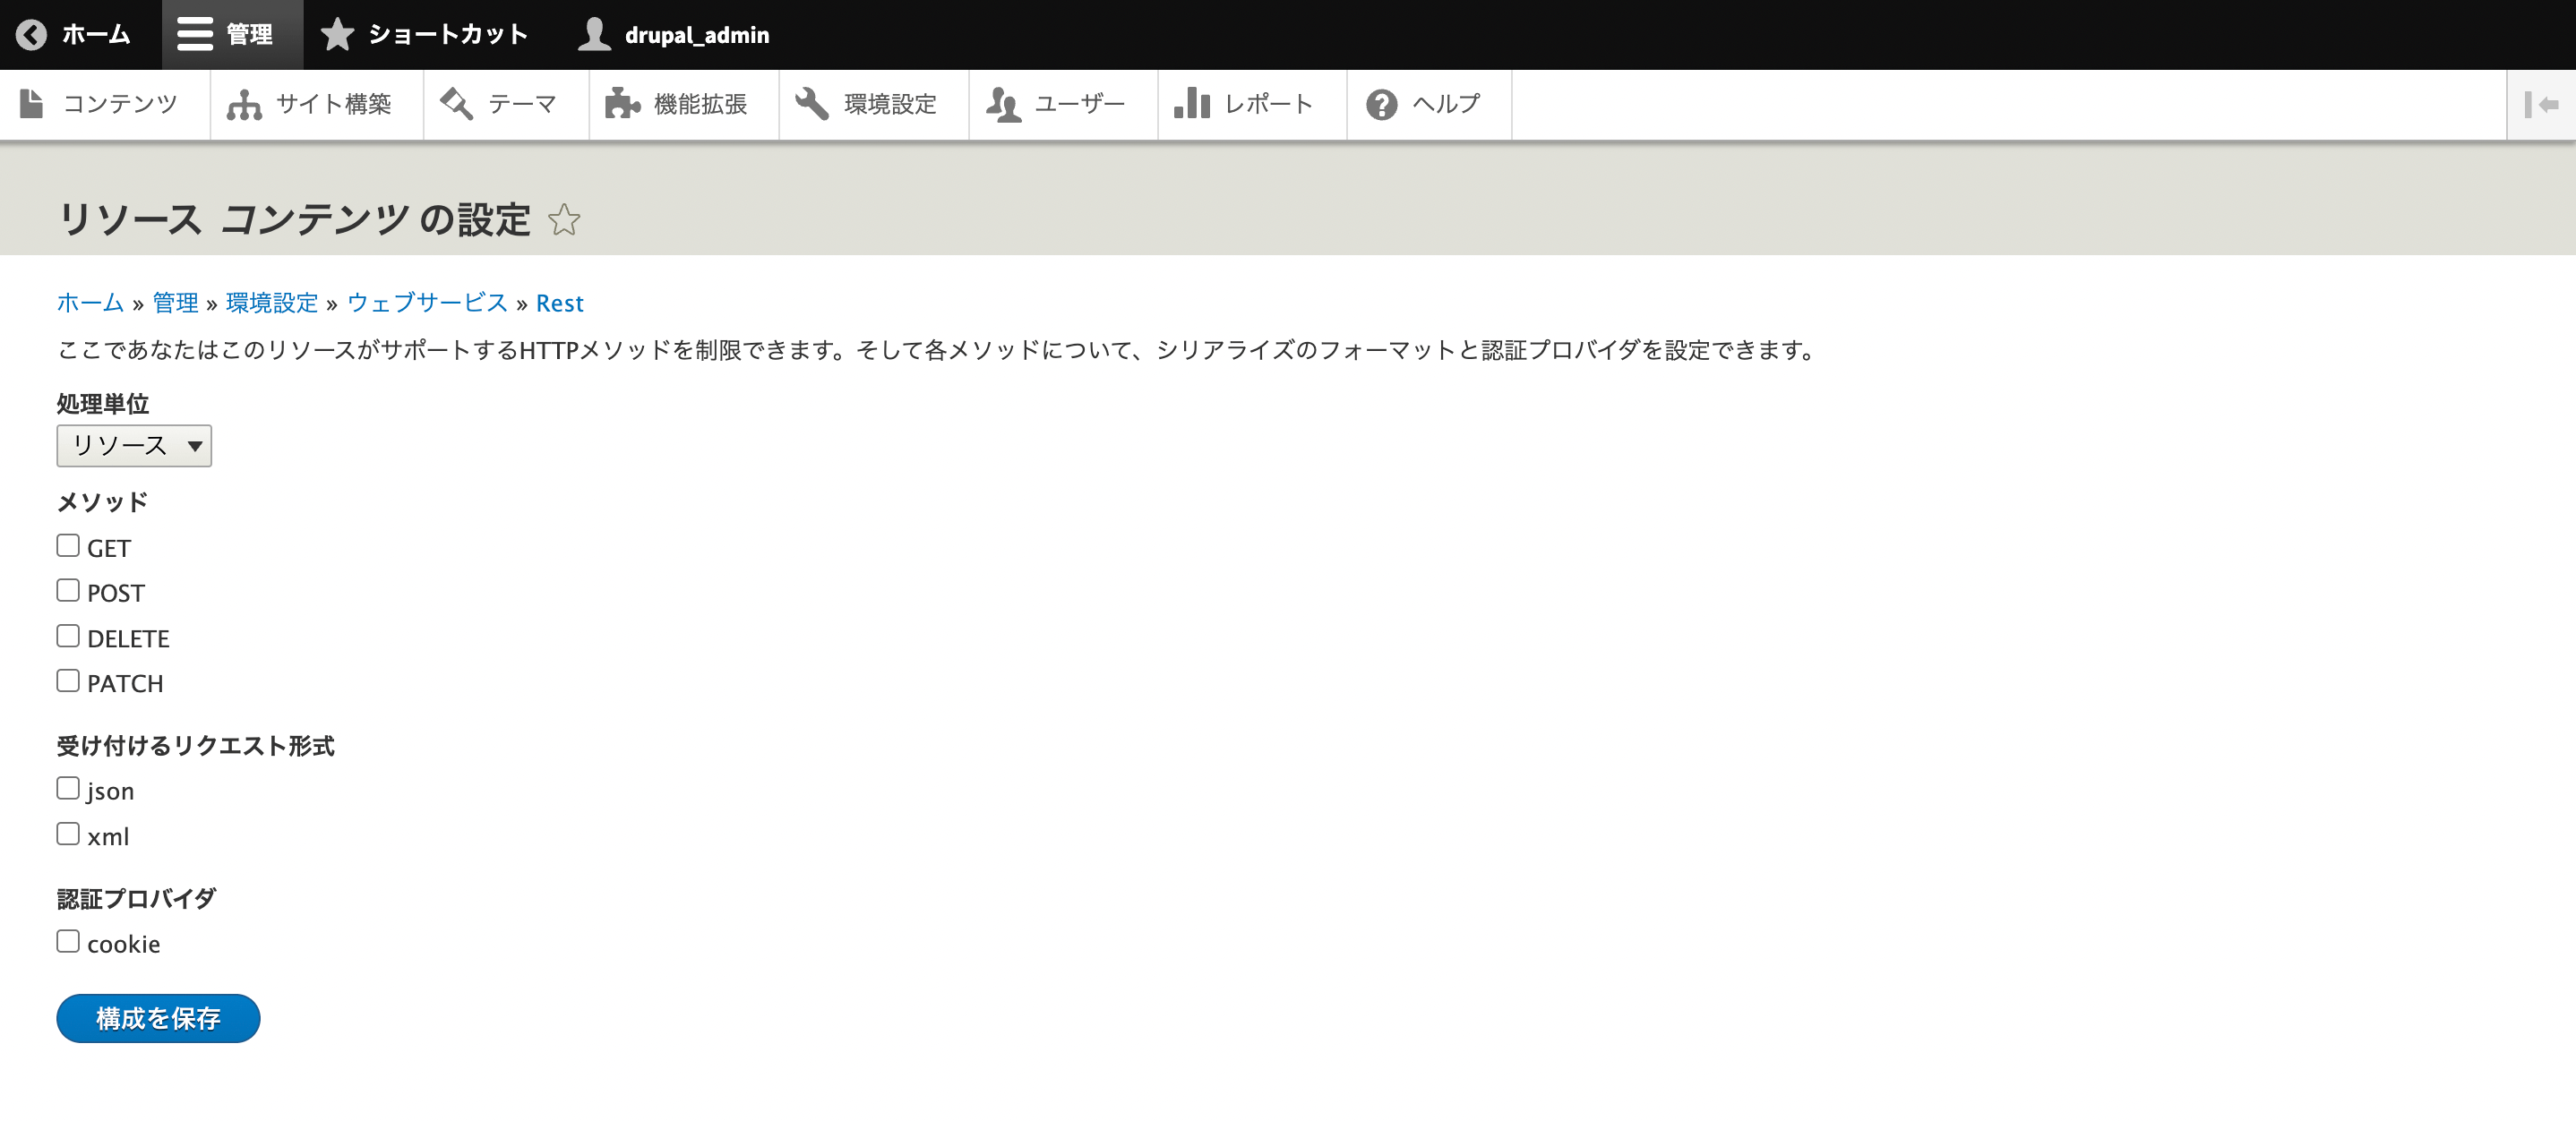Click the back arrow icon beside ホーム
Image resolution: width=2576 pixels, height=1121 pixels.
pos(31,34)
